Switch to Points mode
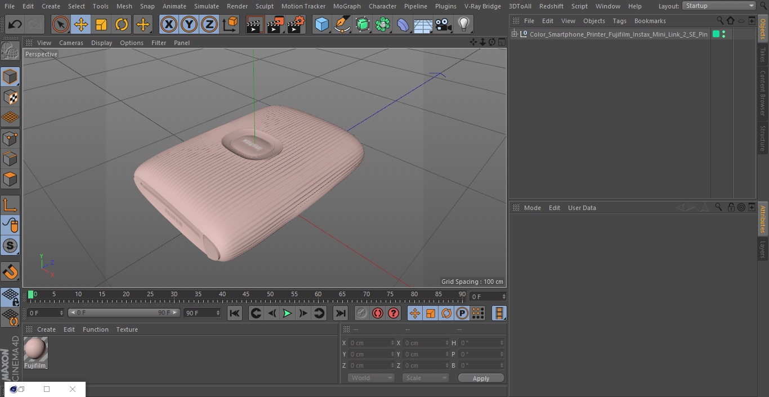Screen dimensions: 769x397 10,139
